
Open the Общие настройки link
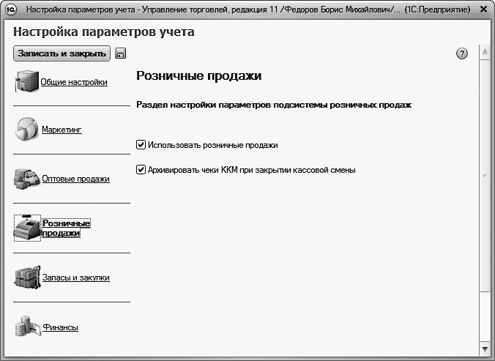(x=74, y=82)
